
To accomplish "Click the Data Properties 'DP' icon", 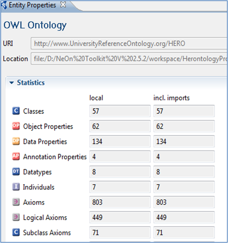I will (16, 141).
